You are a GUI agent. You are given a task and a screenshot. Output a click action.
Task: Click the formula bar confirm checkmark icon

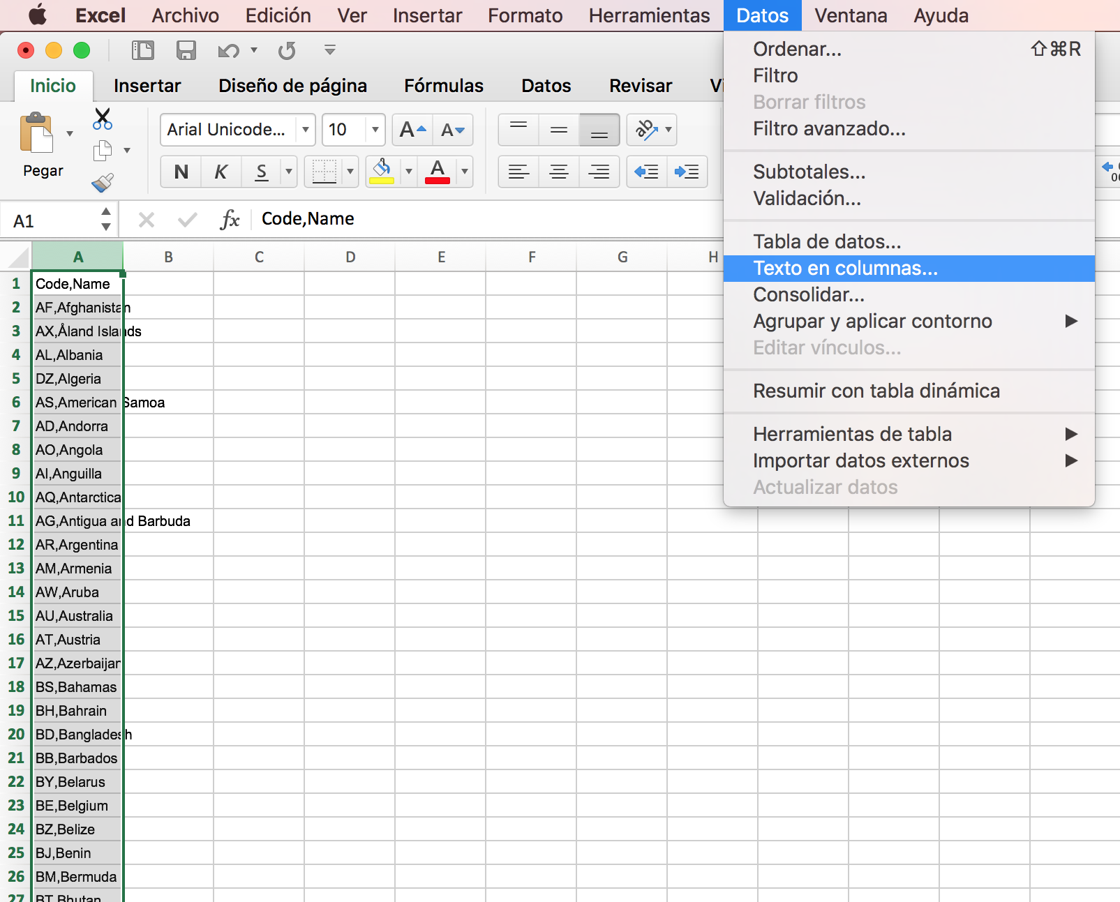187,220
